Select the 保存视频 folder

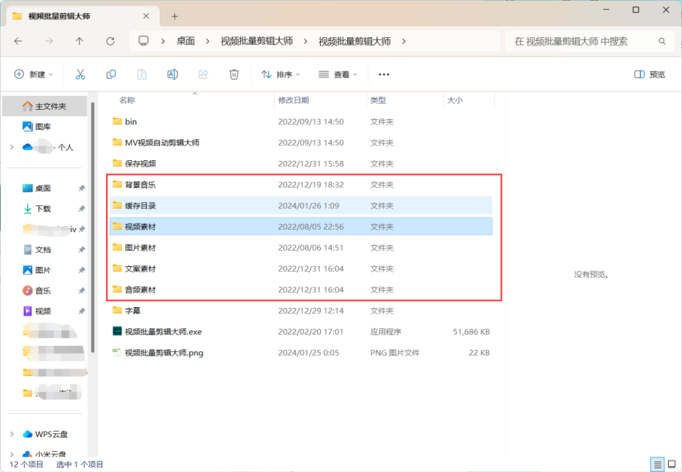coord(301,163)
